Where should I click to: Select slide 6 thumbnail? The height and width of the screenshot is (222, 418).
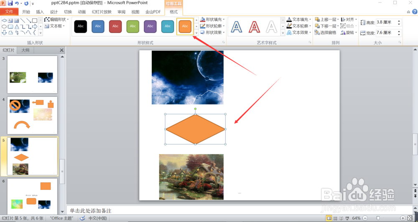[32, 196]
